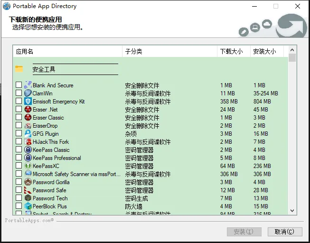Tick the EraserDrop checkbox
Image resolution: width=310 pixels, height=243 pixels.
[x=19, y=125]
